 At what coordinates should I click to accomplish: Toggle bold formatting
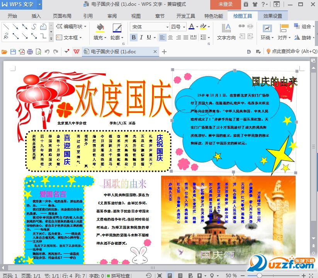pos(133,37)
